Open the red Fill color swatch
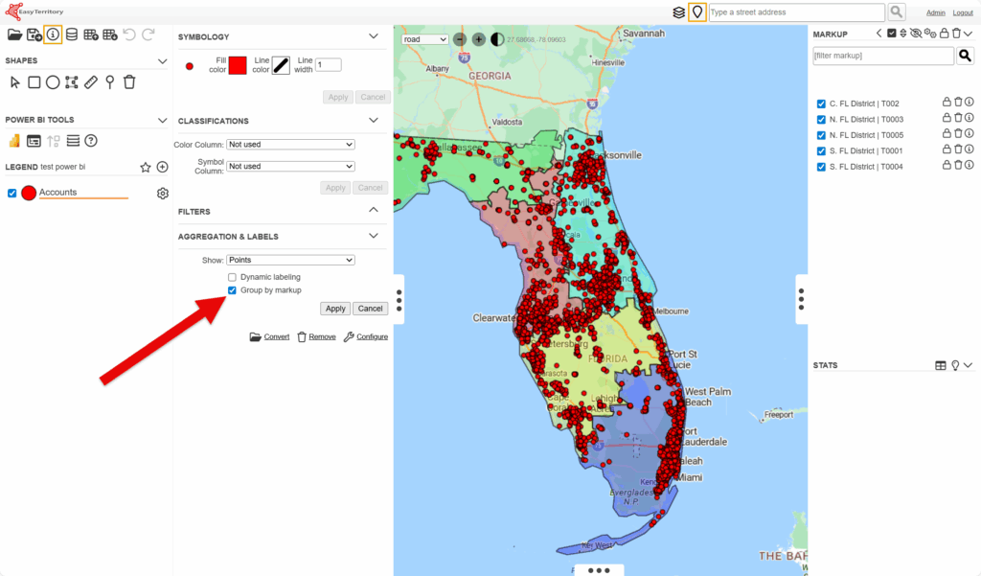Screen dimensions: 981x576 [x=238, y=65]
